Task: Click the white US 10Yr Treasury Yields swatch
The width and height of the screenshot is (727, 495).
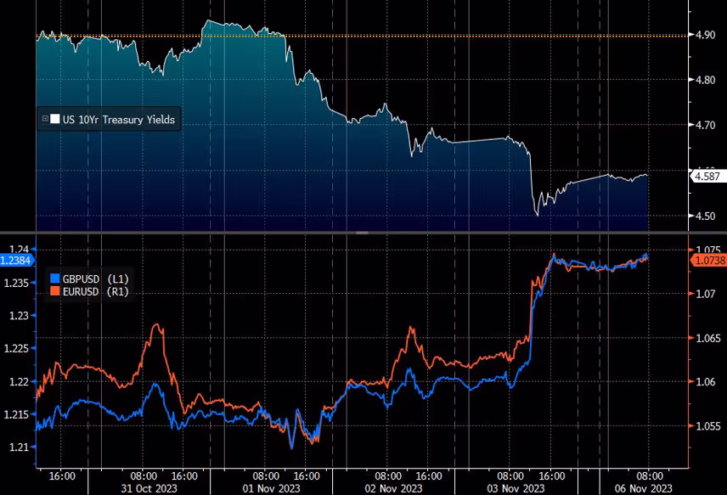Action: click(x=54, y=119)
